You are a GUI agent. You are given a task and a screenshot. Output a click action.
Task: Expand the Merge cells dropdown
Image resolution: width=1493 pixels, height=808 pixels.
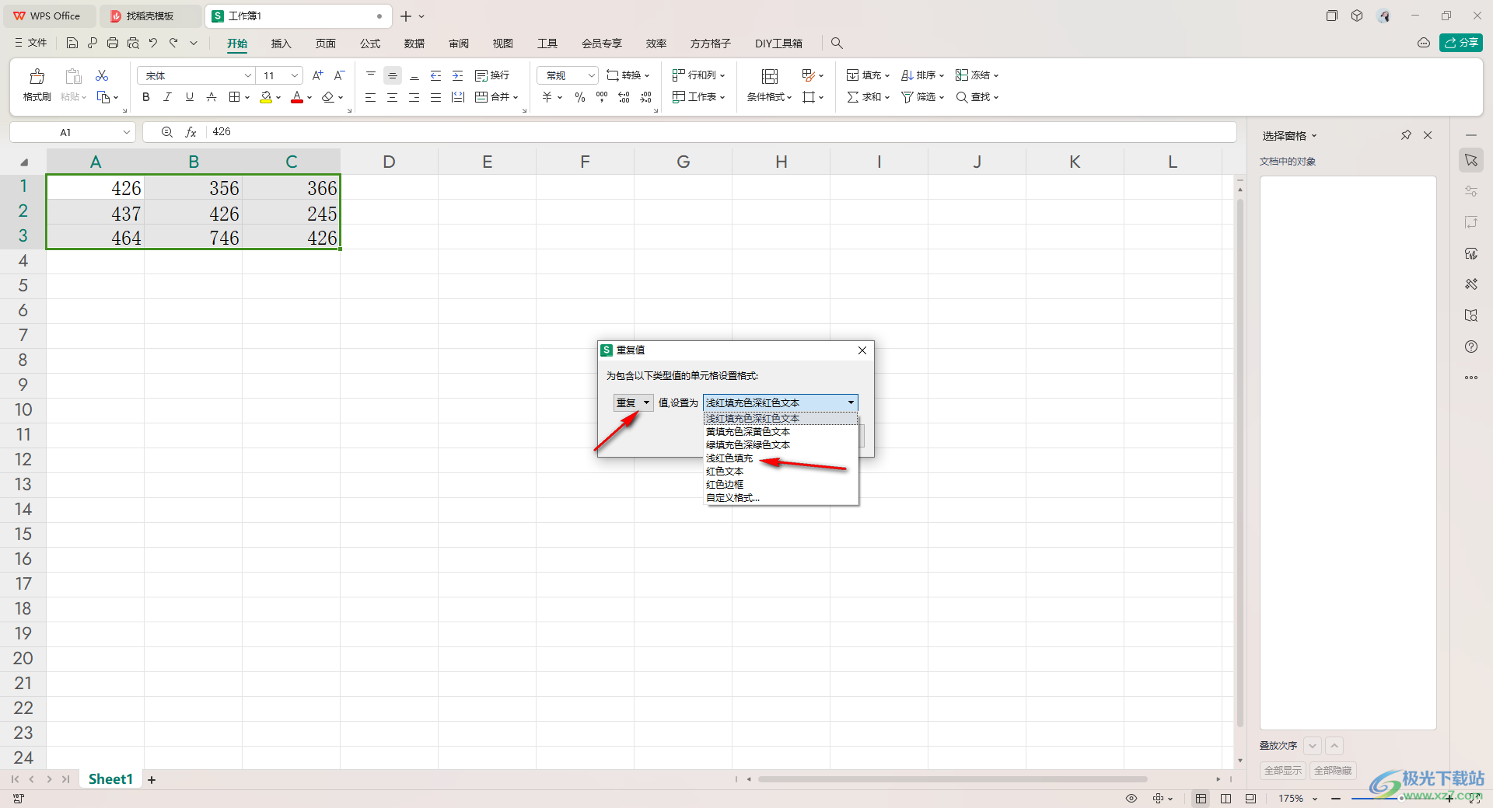pyautogui.click(x=515, y=97)
